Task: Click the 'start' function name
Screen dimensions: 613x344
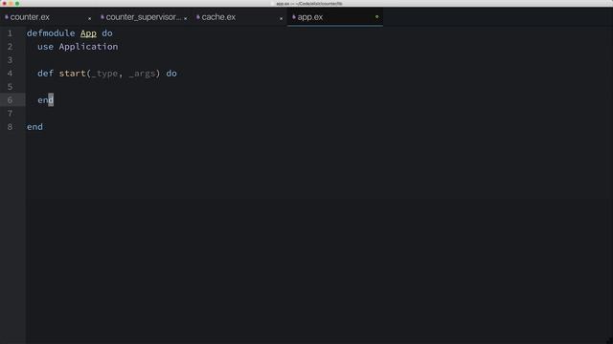Action: pyautogui.click(x=73, y=74)
